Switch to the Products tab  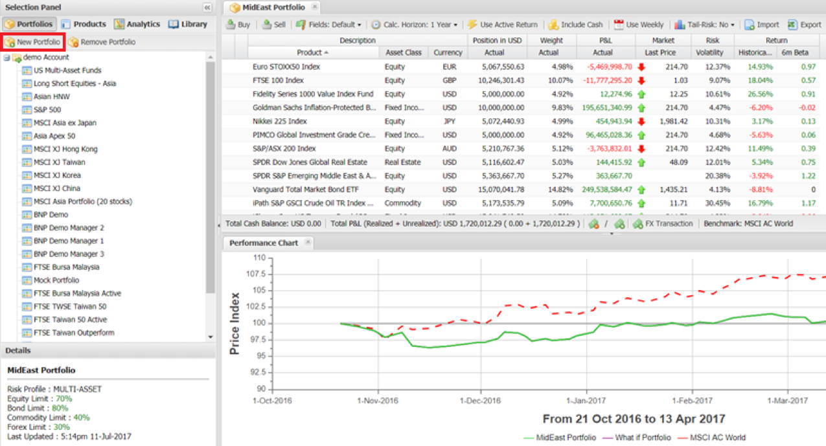(x=83, y=24)
